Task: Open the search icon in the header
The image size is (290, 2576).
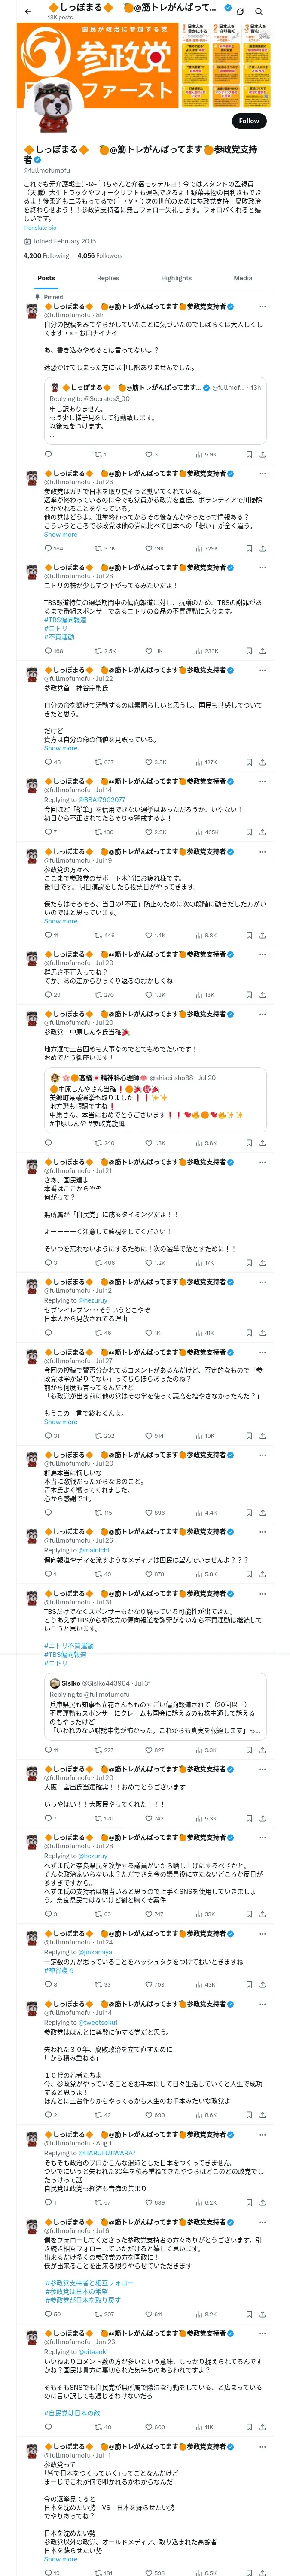Action: [260, 12]
